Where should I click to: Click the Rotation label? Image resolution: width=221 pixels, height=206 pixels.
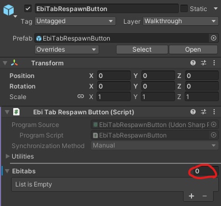(x=23, y=86)
